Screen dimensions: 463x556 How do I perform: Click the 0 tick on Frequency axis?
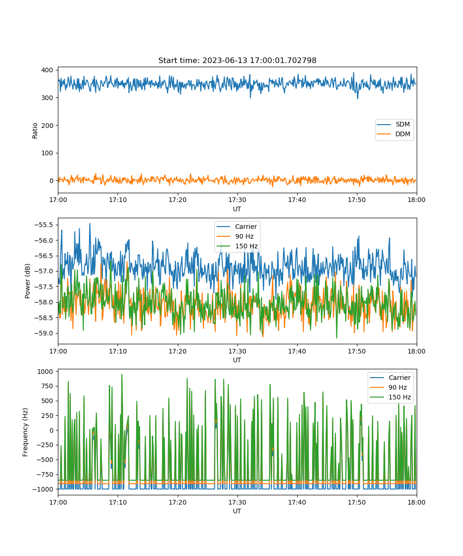pos(52,430)
